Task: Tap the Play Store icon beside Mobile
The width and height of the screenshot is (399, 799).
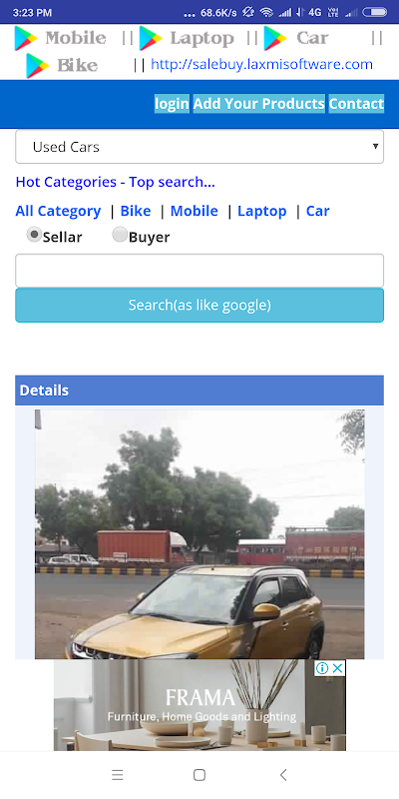Action: click(26, 38)
